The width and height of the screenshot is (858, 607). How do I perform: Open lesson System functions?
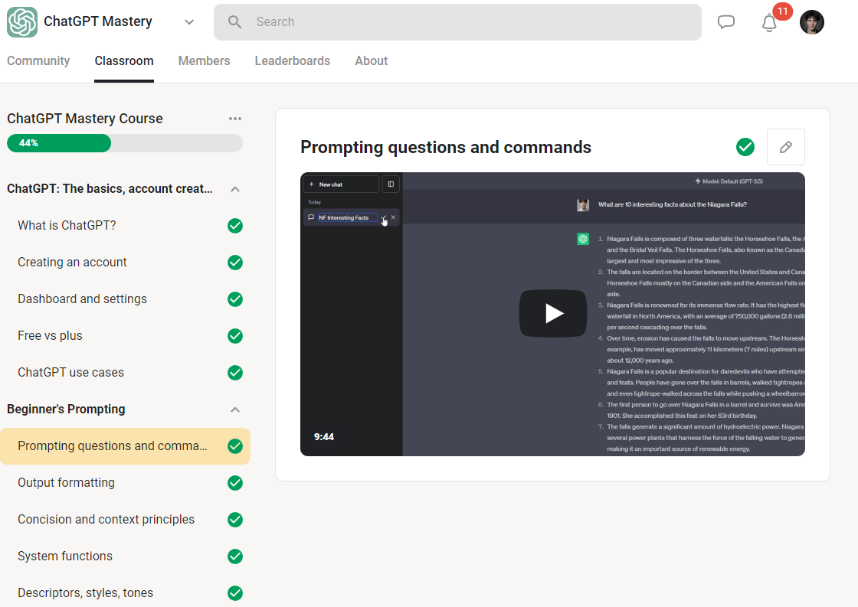coord(65,556)
